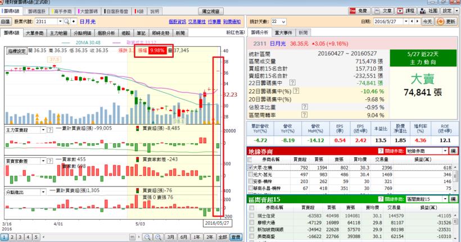461x242 pixels.
Task: Click the 獨立視窗 button
Action: click(211, 11)
